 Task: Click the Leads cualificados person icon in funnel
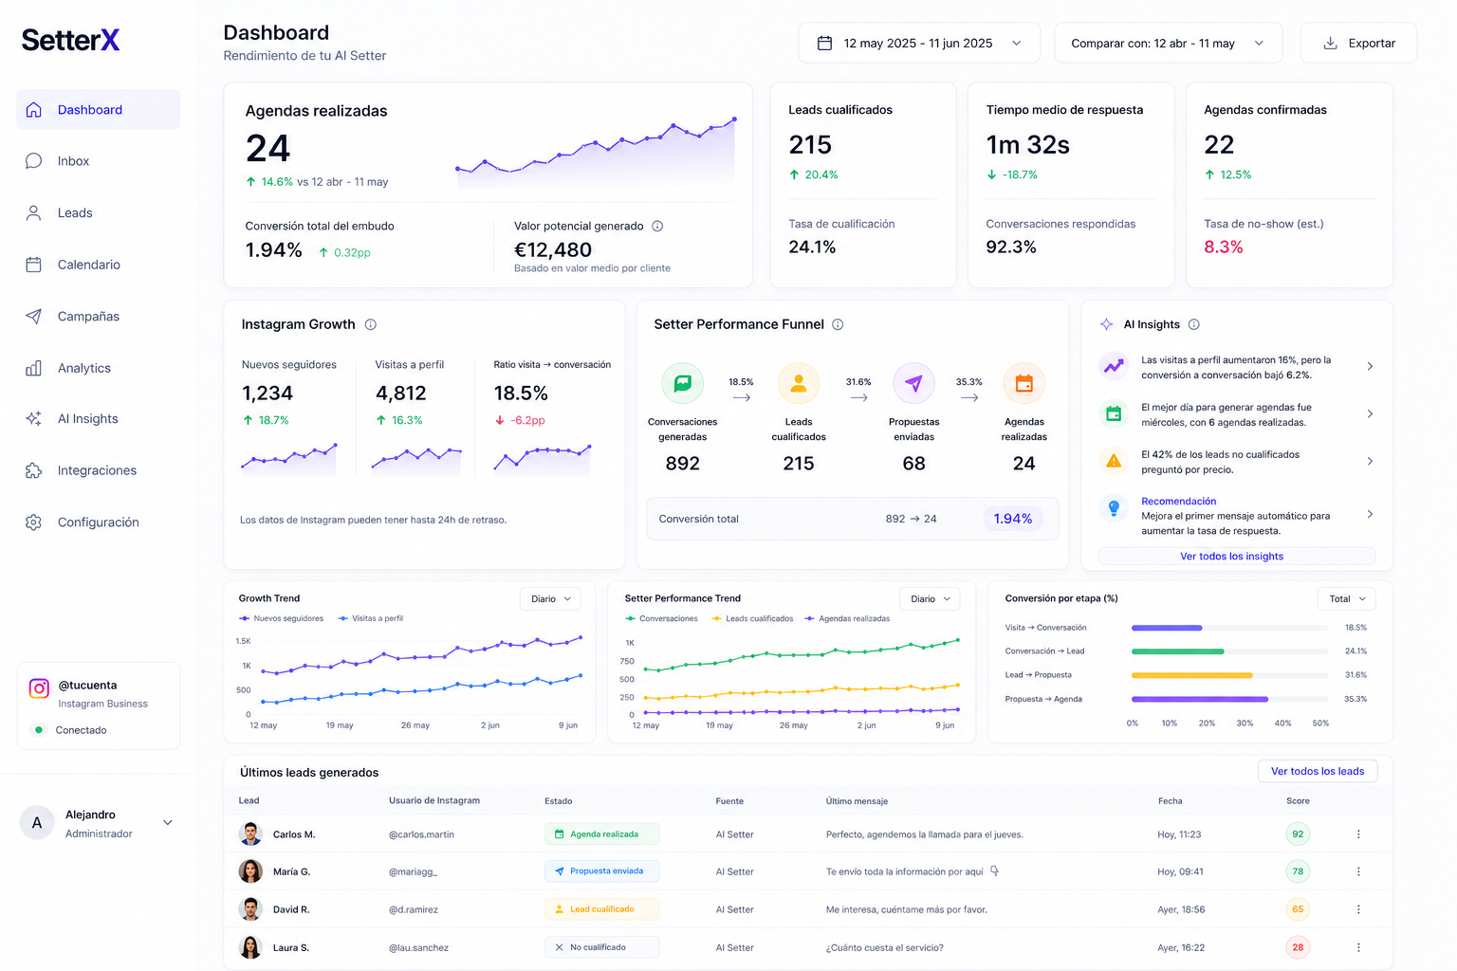[799, 383]
